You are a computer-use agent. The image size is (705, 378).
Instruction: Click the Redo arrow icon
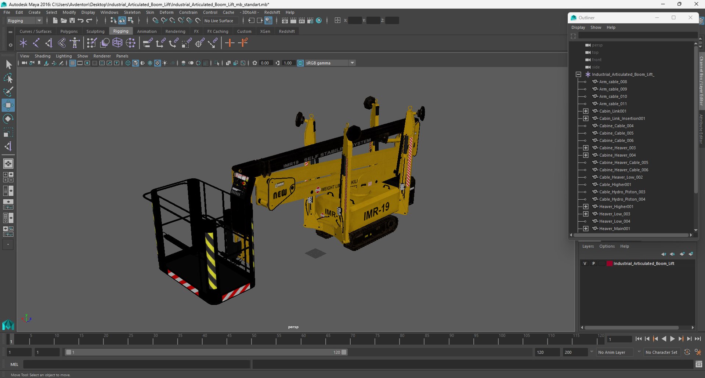89,21
